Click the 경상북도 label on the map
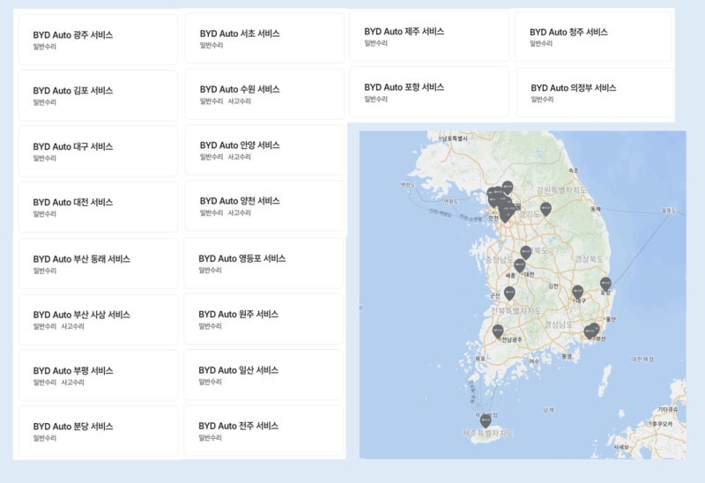The height and width of the screenshot is (483, 705). pyautogui.click(x=589, y=259)
